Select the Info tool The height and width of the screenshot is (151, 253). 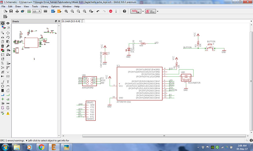pyautogui.click(x=3, y=23)
